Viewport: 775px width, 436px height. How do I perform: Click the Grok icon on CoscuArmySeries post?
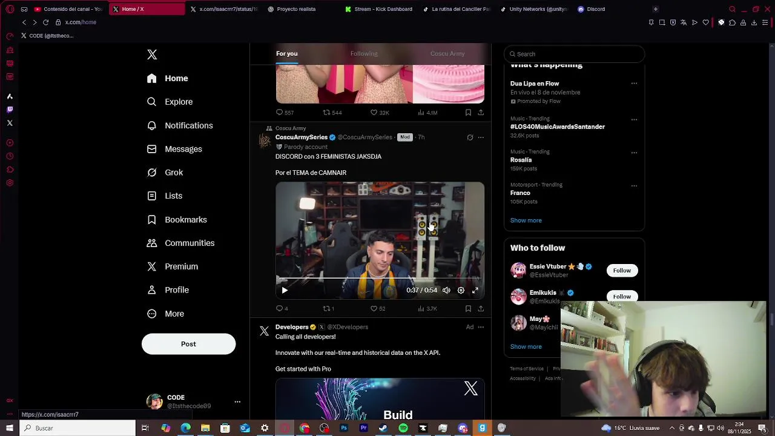(470, 137)
